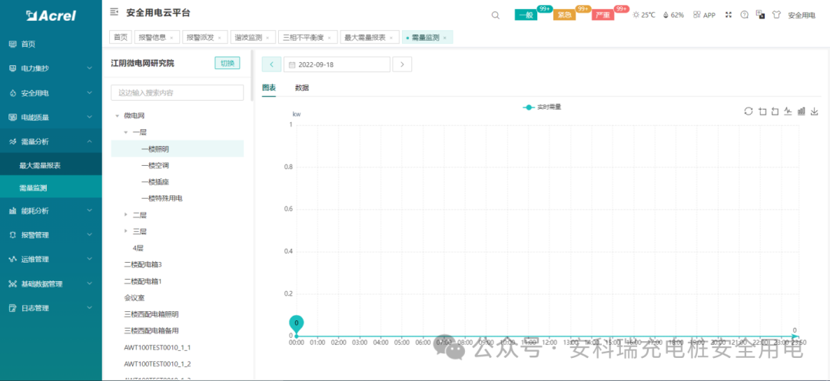830x381 pixels.
Task: Expand the 电力集抄 sidebar menu
Action: (51, 69)
